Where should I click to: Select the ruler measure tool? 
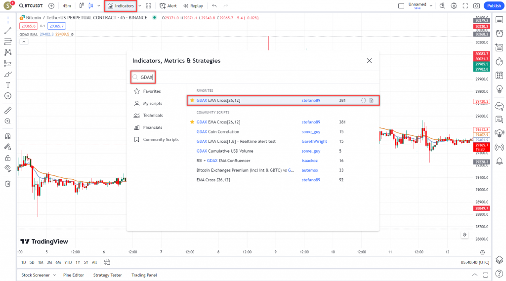point(8,110)
